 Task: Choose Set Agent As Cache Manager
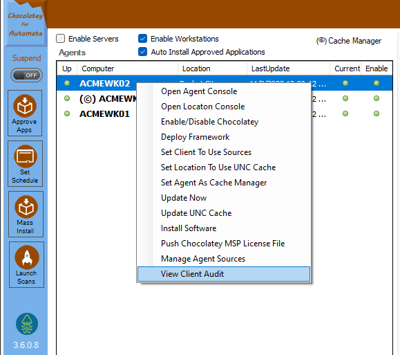click(x=224, y=183)
